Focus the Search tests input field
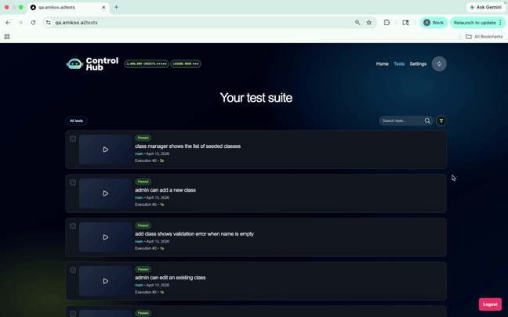The width and height of the screenshot is (508, 317). (x=401, y=121)
